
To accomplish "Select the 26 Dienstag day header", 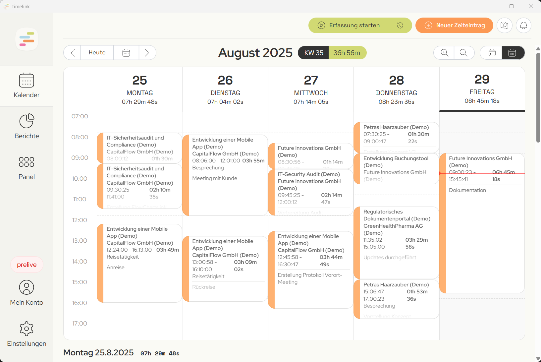I will point(225,89).
